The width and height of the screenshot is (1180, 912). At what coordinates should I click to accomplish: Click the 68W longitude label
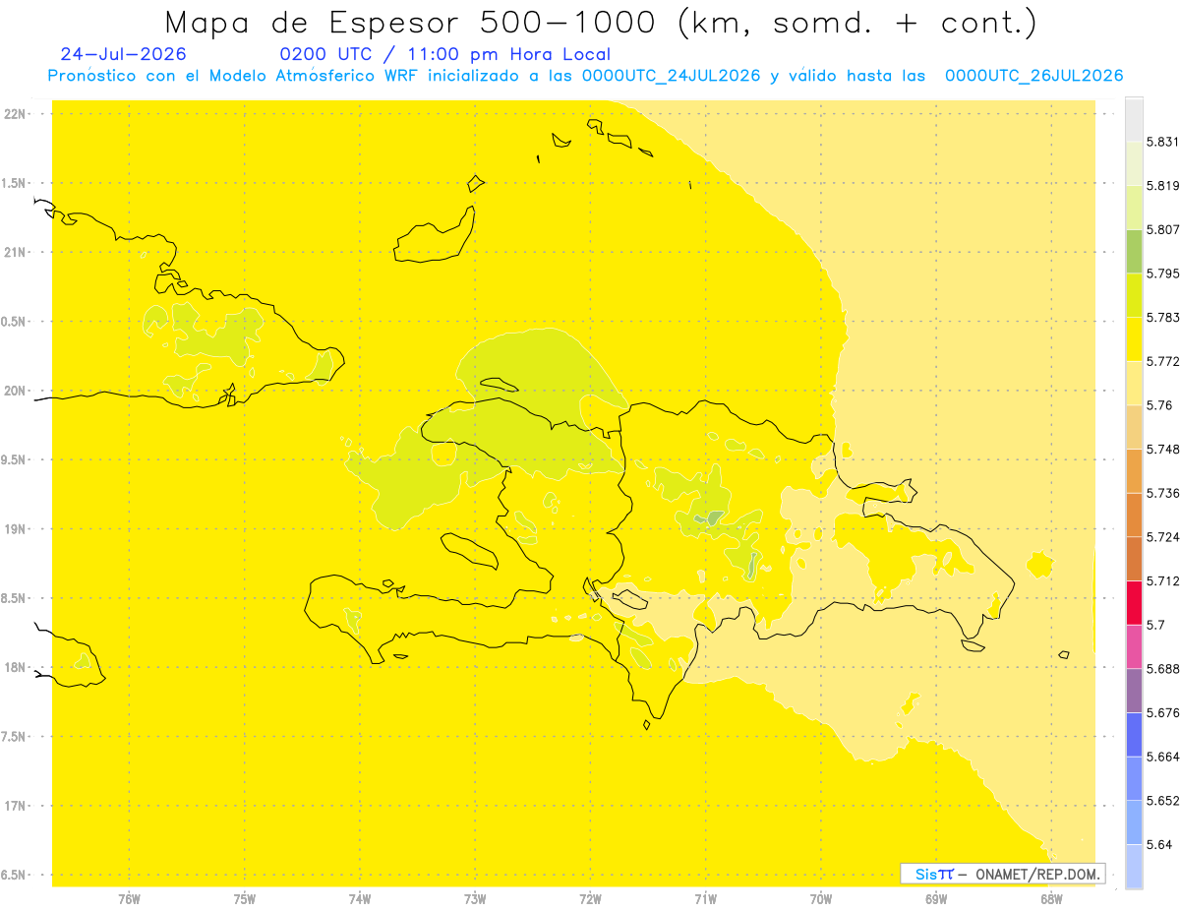click(x=1051, y=899)
